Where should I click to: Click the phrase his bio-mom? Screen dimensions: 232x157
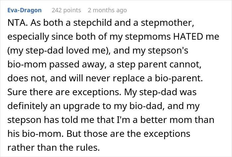34,134
